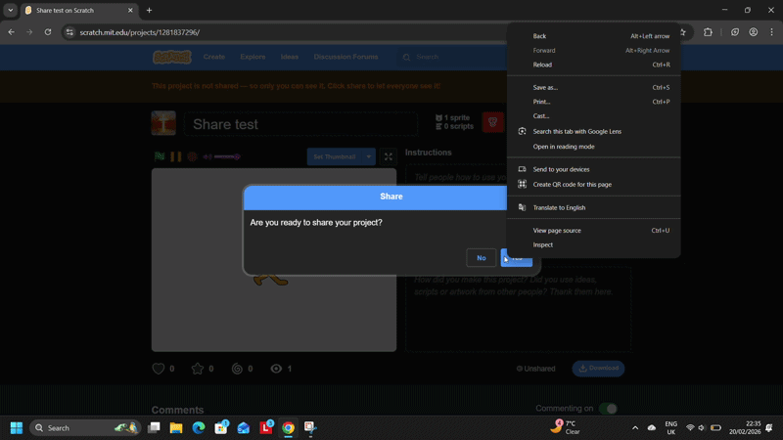
Task: Expand the system tray hidden icons chevron
Action: pos(635,427)
